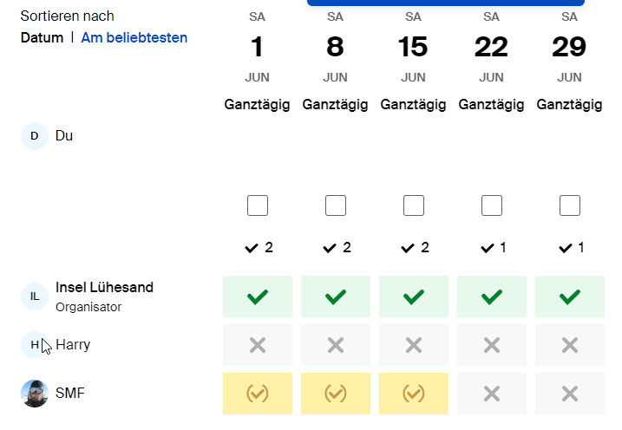Select the checkbox for 29 June

click(570, 205)
